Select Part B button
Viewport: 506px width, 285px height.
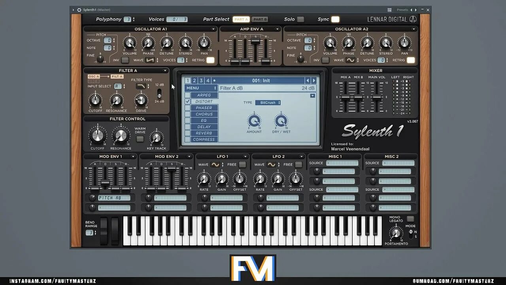[x=260, y=19]
